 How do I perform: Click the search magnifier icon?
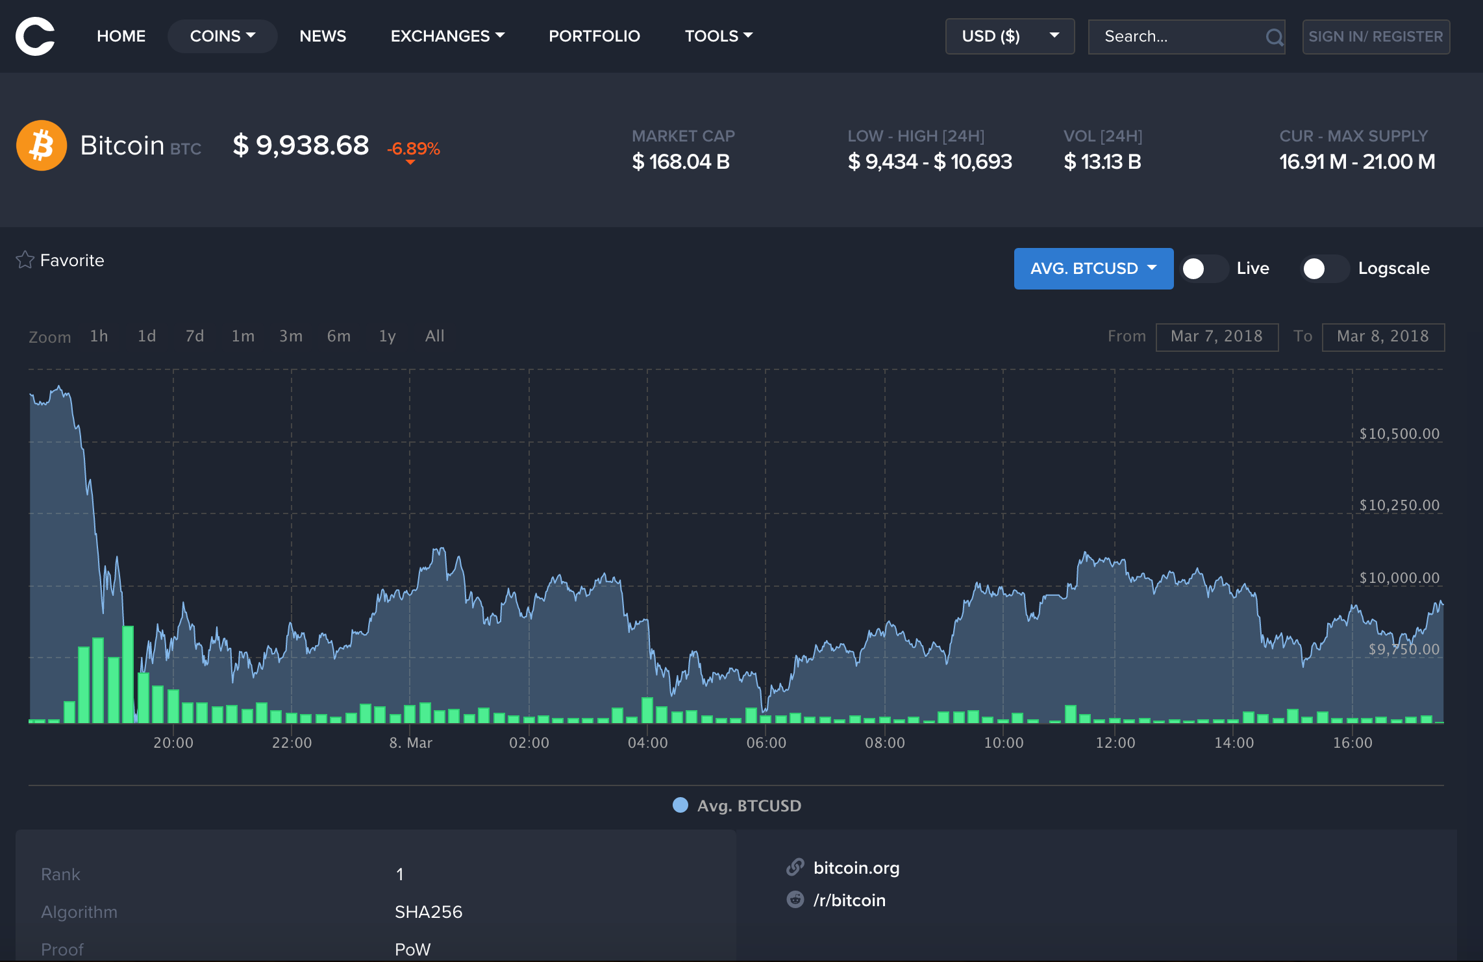click(1274, 37)
